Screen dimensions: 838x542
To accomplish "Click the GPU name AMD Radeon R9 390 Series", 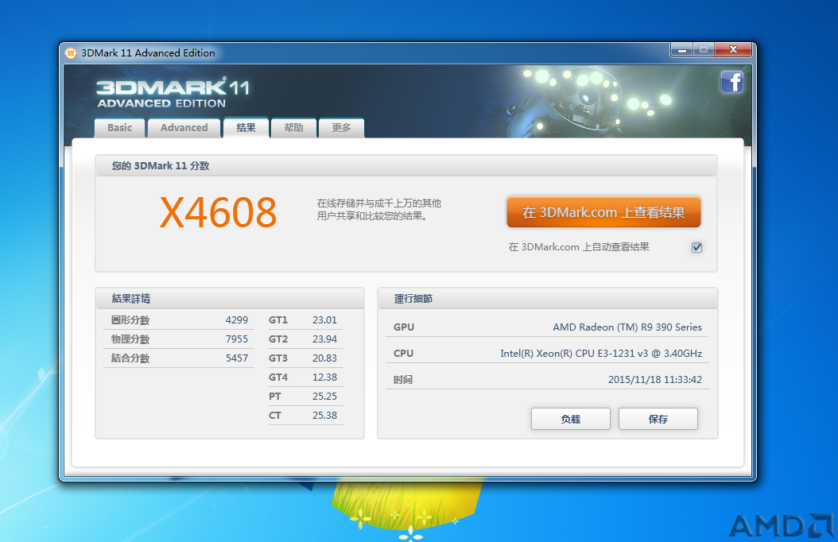I will pos(627,327).
